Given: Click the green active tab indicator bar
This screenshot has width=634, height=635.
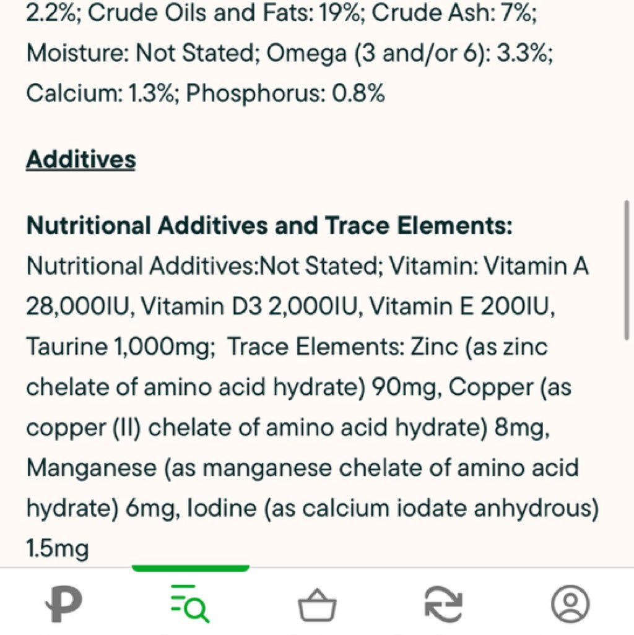Looking at the screenshot, I should coord(191,568).
